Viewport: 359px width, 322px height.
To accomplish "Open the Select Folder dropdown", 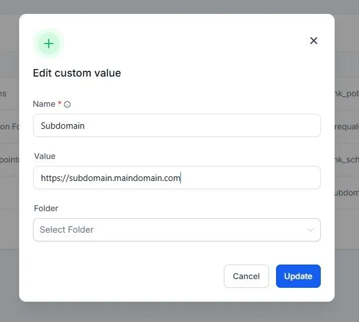I will click(177, 230).
